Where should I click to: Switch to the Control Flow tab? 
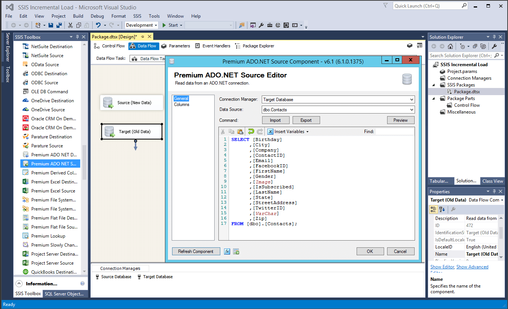tap(110, 46)
